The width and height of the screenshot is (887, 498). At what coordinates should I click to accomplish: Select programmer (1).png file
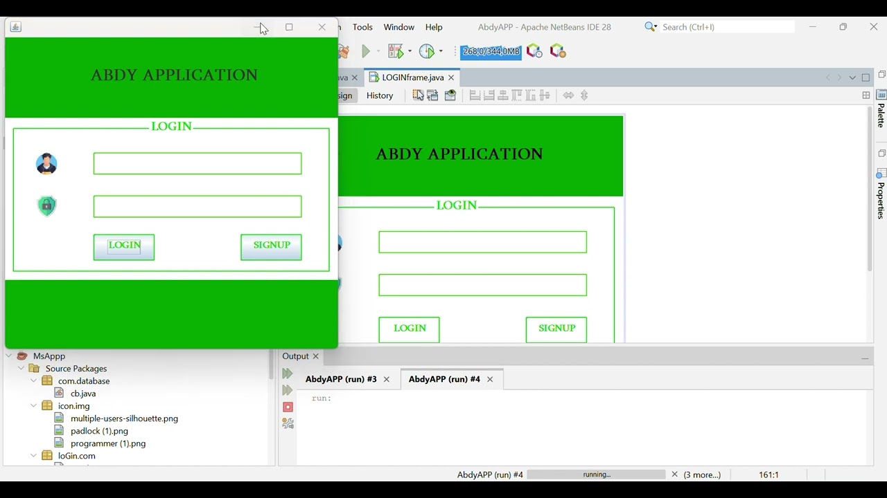tap(108, 443)
